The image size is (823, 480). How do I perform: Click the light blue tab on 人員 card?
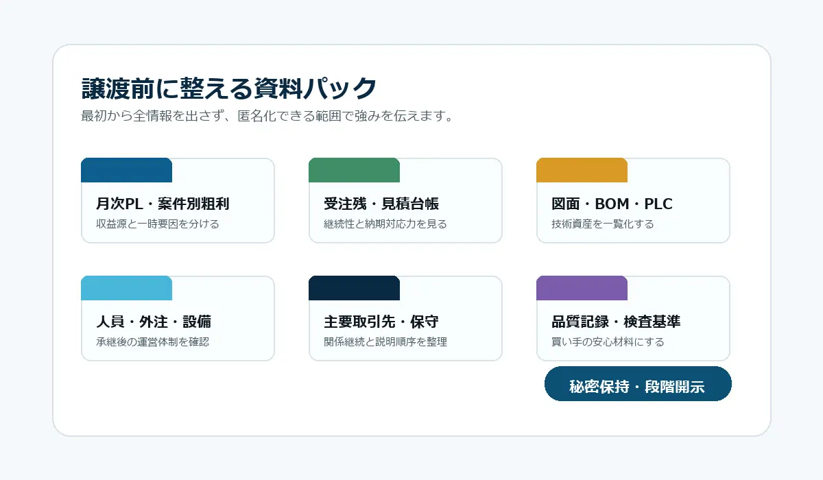click(126, 288)
